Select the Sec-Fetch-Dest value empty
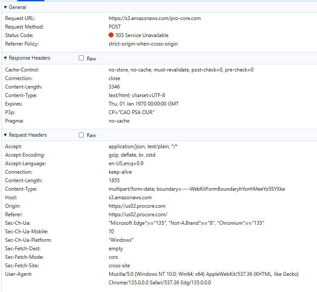This screenshot has height=292, width=317. pyautogui.click(x=116, y=249)
